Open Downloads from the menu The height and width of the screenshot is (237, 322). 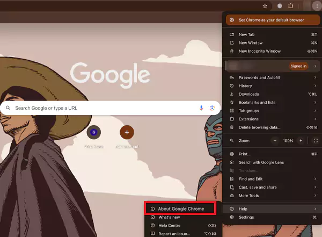click(273, 94)
